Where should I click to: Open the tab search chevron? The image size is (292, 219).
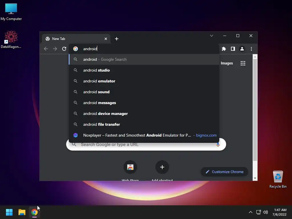[x=212, y=36]
